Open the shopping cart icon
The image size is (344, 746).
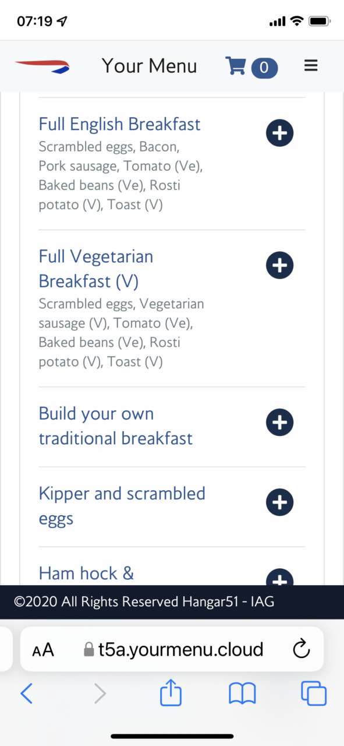[x=235, y=66]
